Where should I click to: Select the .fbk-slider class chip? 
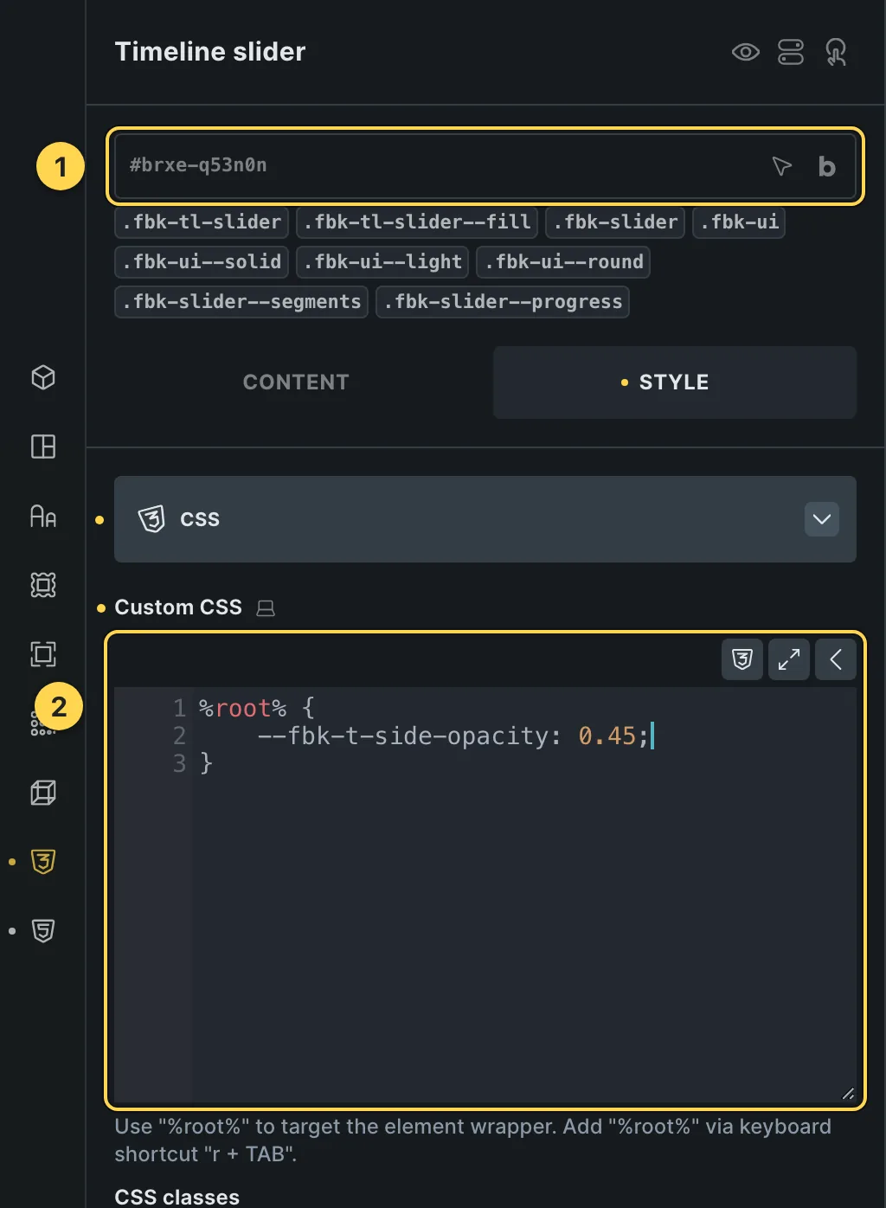pos(615,222)
